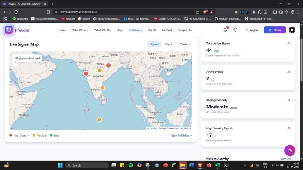
Task: Open What We Do page
Action: tap(102, 30)
